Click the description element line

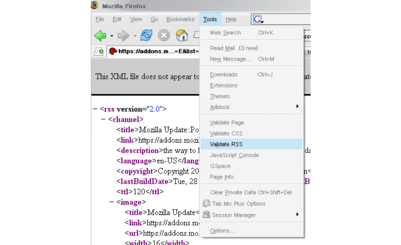(x=158, y=151)
